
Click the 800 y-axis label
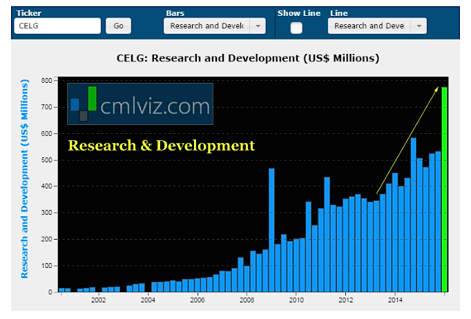pos(46,81)
